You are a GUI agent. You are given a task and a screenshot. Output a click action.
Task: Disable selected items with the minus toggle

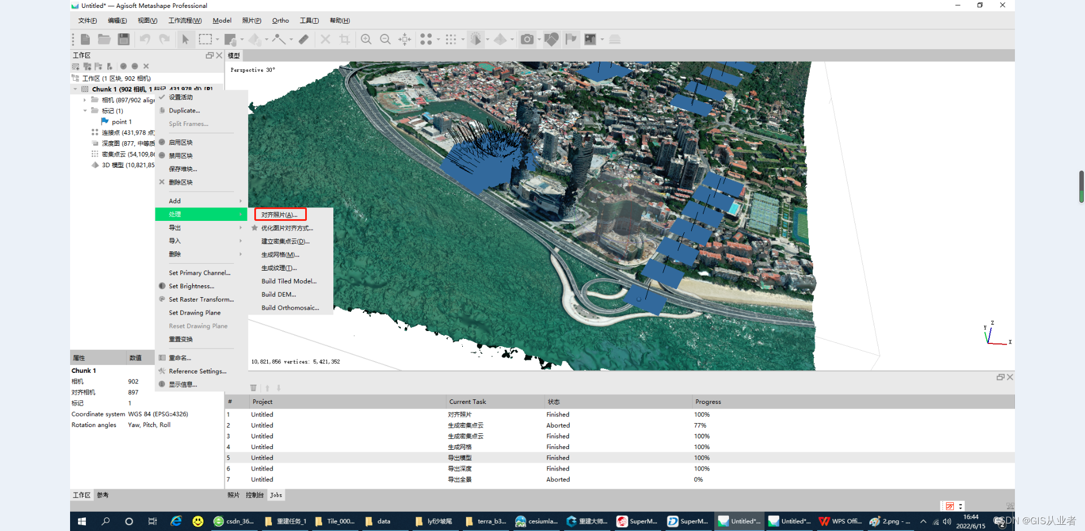(134, 66)
